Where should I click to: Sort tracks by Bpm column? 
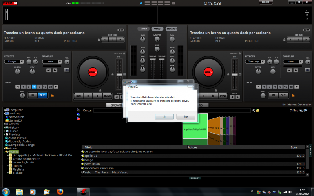click(x=298, y=147)
